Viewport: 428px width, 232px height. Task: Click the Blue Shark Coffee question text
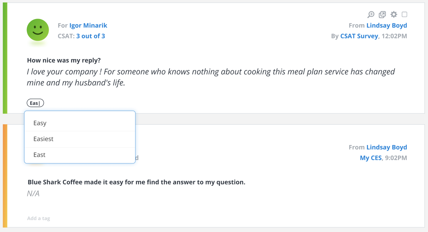(x=136, y=182)
